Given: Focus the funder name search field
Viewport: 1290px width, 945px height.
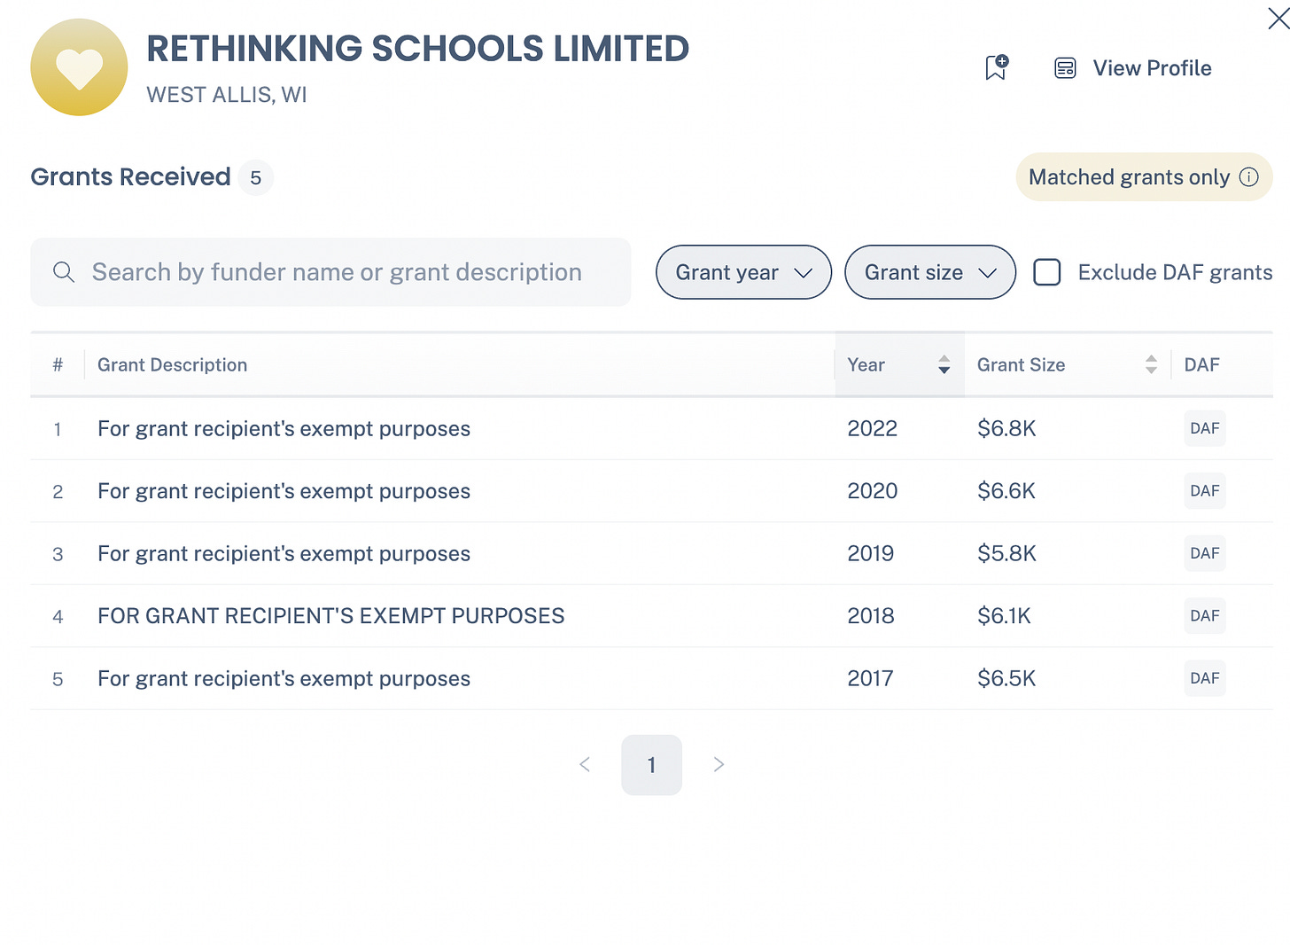Looking at the screenshot, I should point(330,272).
